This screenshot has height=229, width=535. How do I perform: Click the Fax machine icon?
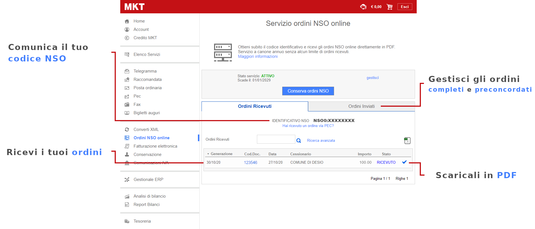coord(127,104)
